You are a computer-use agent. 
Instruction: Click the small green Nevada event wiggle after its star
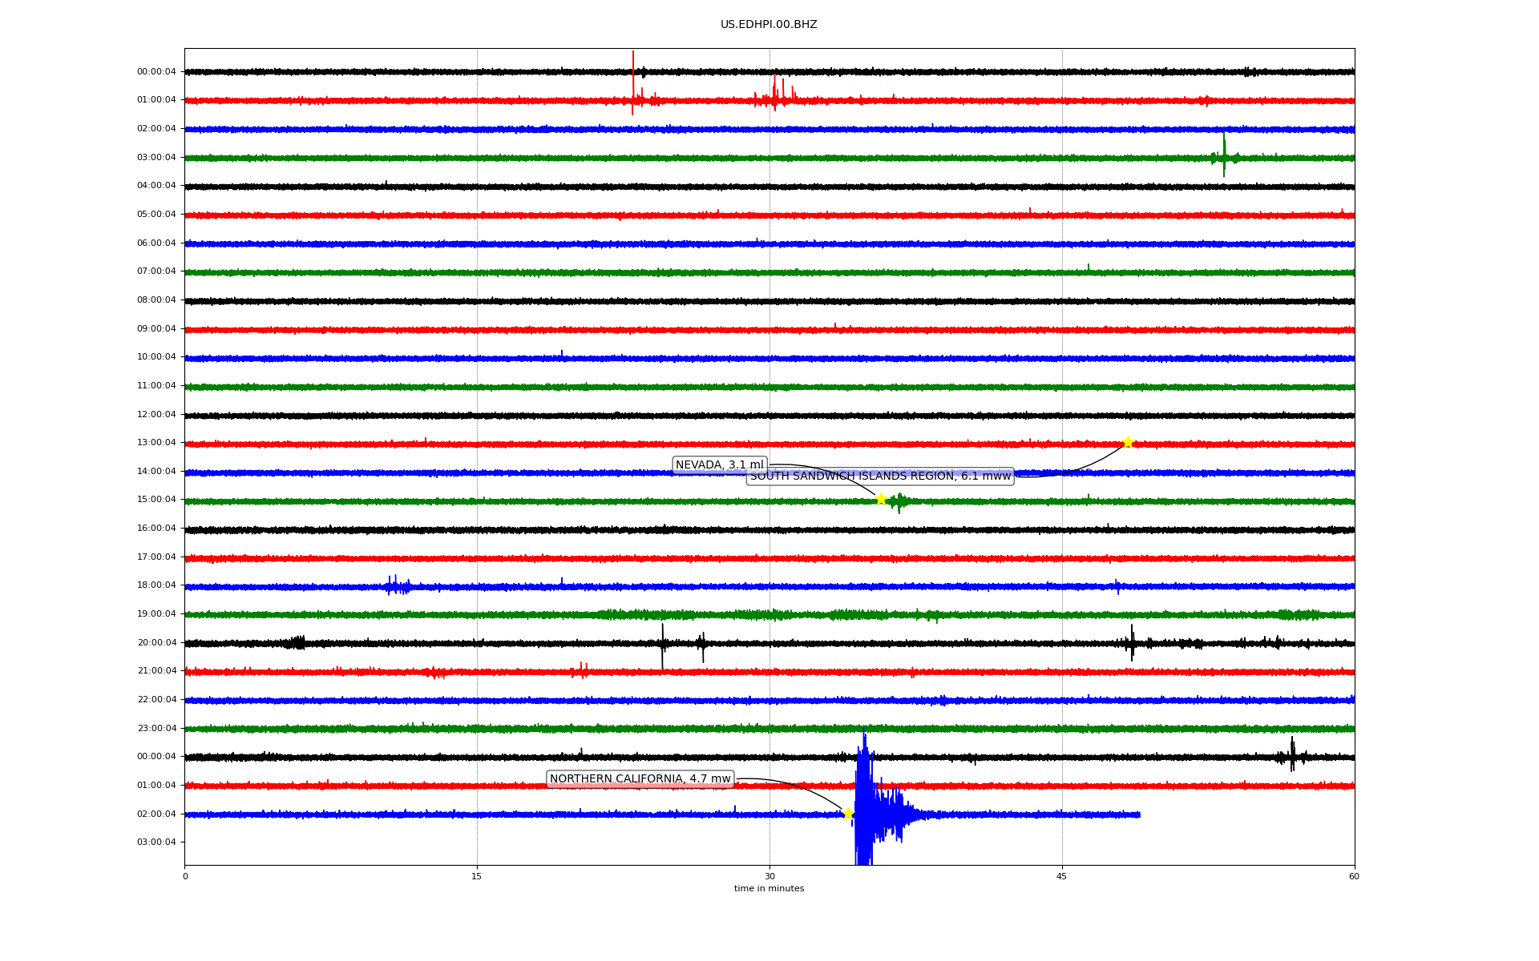[899, 502]
